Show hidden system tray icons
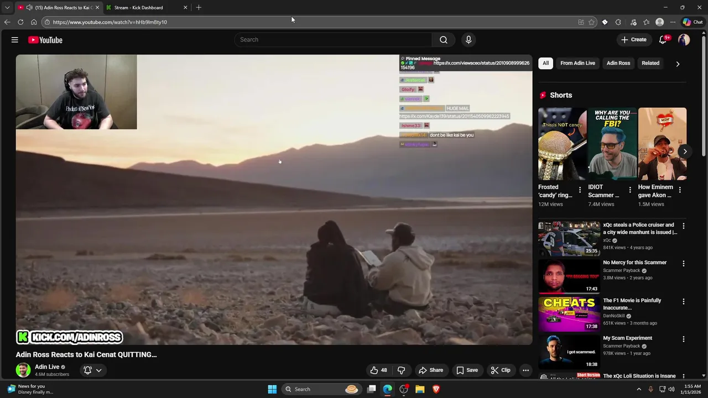The width and height of the screenshot is (708, 398). point(639,389)
